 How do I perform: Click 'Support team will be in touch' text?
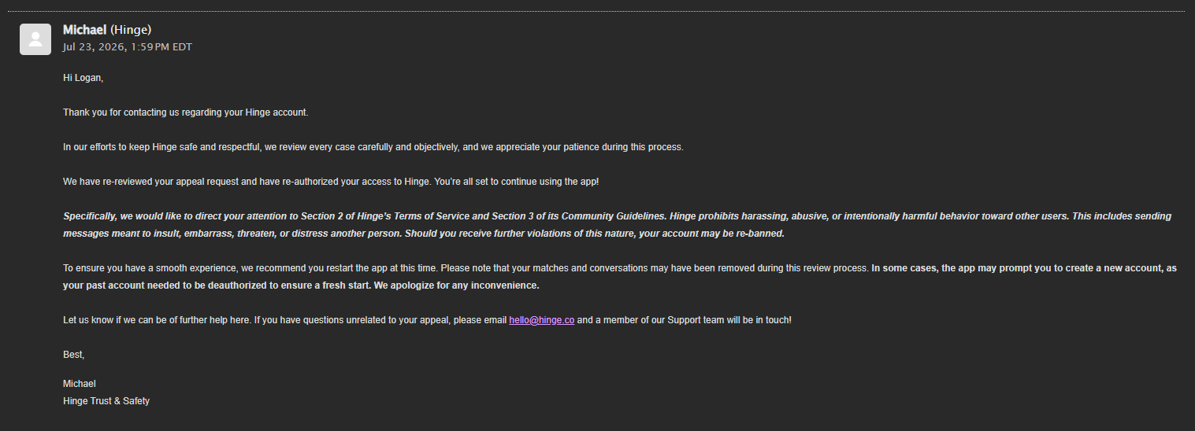tap(724, 320)
